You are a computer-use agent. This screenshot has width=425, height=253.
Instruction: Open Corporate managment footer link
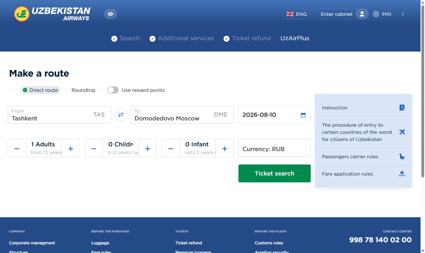point(32,243)
